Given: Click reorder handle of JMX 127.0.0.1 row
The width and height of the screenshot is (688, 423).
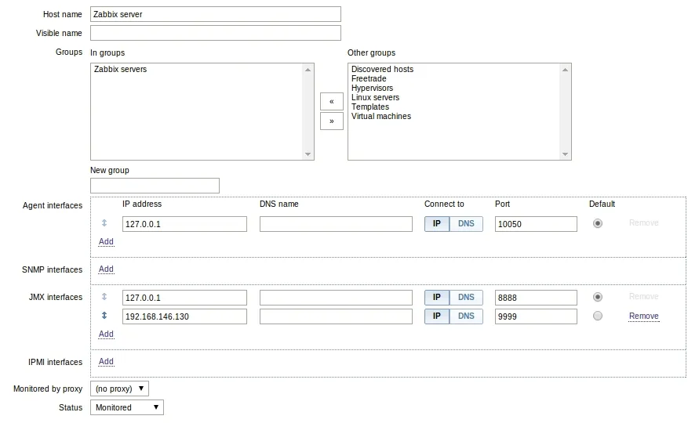Looking at the screenshot, I should point(104,297).
